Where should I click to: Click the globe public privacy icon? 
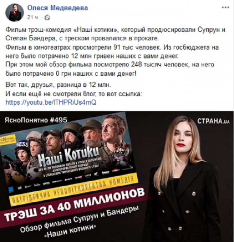[47, 18]
